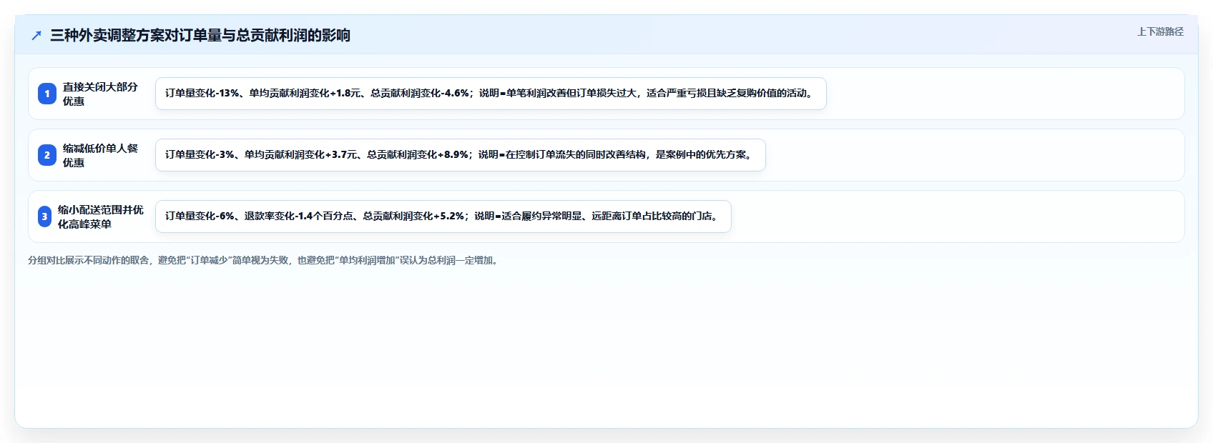The height and width of the screenshot is (443, 1213).
Task: Select the number 1 badge
Action: (47, 94)
